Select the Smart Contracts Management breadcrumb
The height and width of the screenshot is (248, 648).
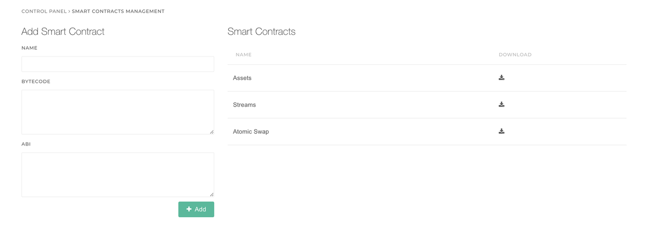pyautogui.click(x=118, y=11)
